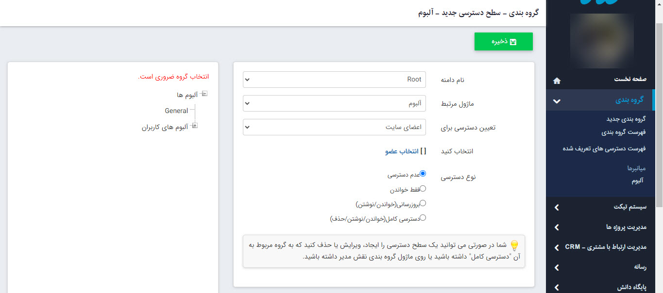Viewport: 663px width, 293px height.
Task: Open the ماژول مرتبط dropdown showing آلبوم
Action: point(334,103)
